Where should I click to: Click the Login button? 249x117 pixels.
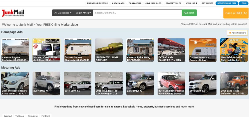244,3
